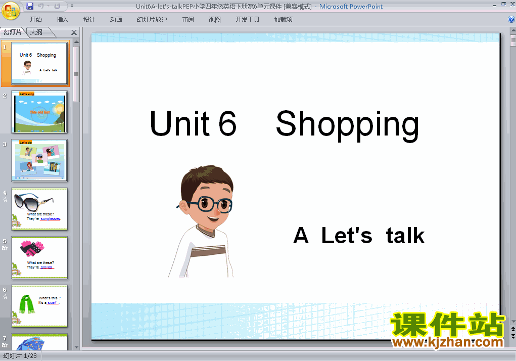Click the animation star icon beside slide 6
Viewport: 516px width, 361px height.
(5, 296)
